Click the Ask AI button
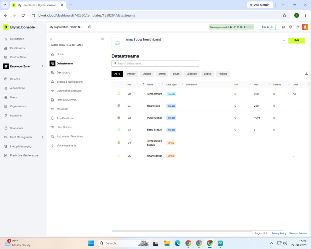This screenshot has width=311, height=249. click(x=267, y=27)
